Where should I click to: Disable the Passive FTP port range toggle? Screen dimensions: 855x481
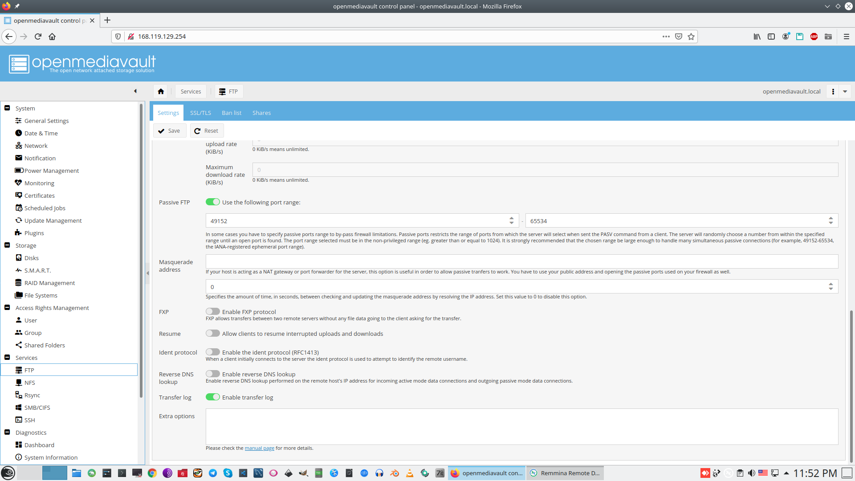tap(213, 202)
